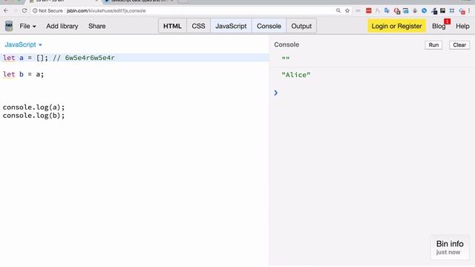Open the File dropdown menu
Screen dimensions: 475x267
(27, 26)
